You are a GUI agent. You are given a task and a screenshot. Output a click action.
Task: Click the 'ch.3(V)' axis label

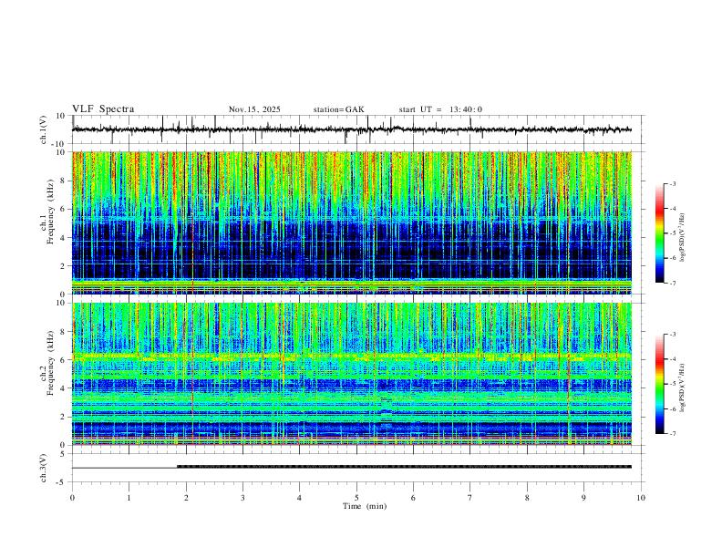(44, 469)
